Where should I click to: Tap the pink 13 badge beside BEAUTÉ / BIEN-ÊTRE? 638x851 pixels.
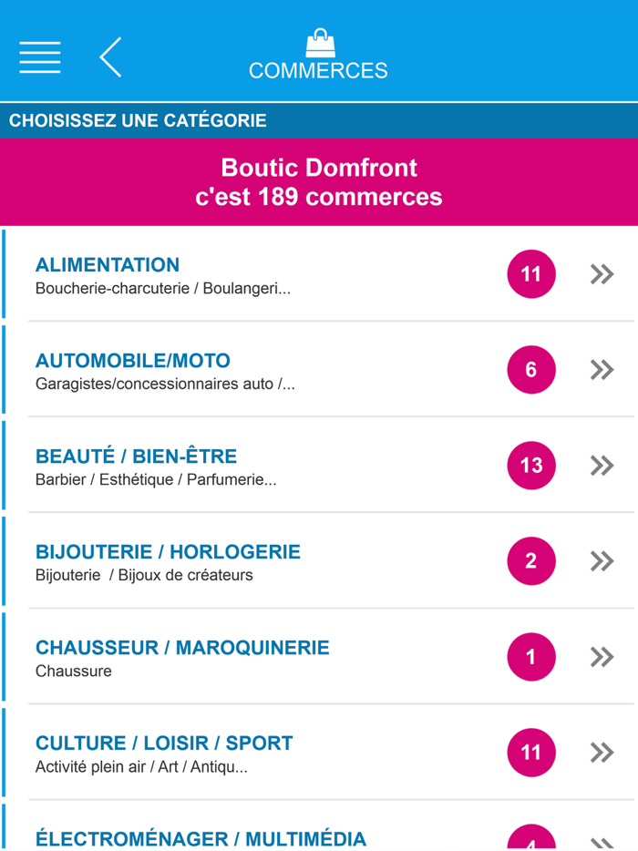(x=530, y=466)
